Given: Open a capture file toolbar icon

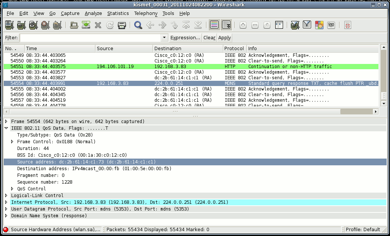Looking at the screenshot, I should (x=74, y=25).
